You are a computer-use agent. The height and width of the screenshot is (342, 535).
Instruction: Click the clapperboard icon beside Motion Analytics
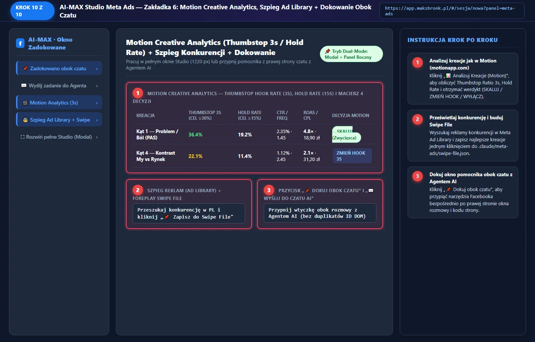[25, 103]
